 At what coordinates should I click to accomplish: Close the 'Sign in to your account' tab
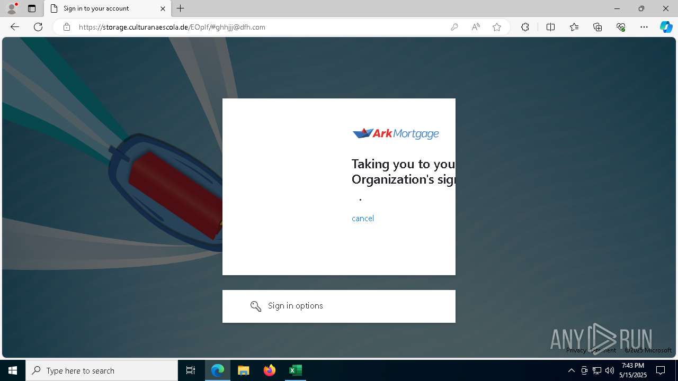coord(163,8)
